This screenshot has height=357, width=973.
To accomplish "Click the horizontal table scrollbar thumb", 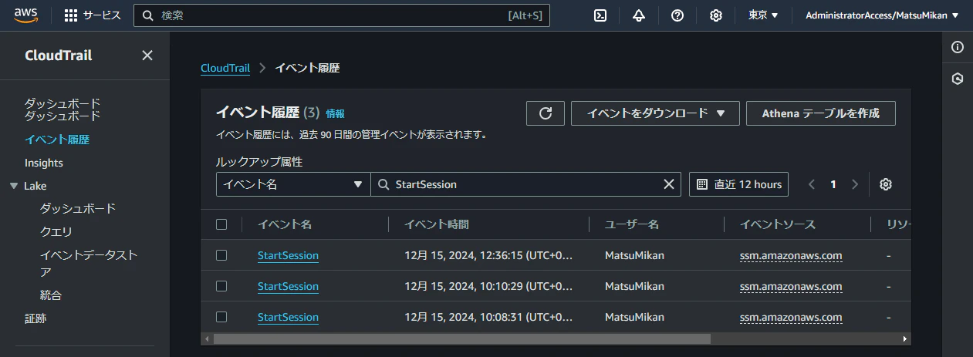I will point(461,338).
